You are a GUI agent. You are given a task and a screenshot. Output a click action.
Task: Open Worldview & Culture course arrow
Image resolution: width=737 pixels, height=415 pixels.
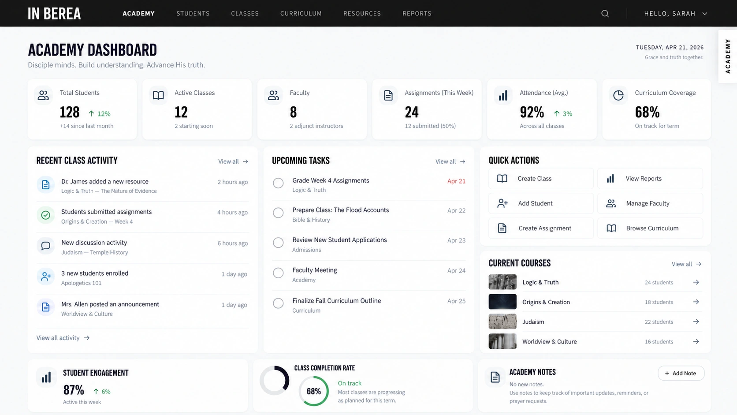point(696,341)
